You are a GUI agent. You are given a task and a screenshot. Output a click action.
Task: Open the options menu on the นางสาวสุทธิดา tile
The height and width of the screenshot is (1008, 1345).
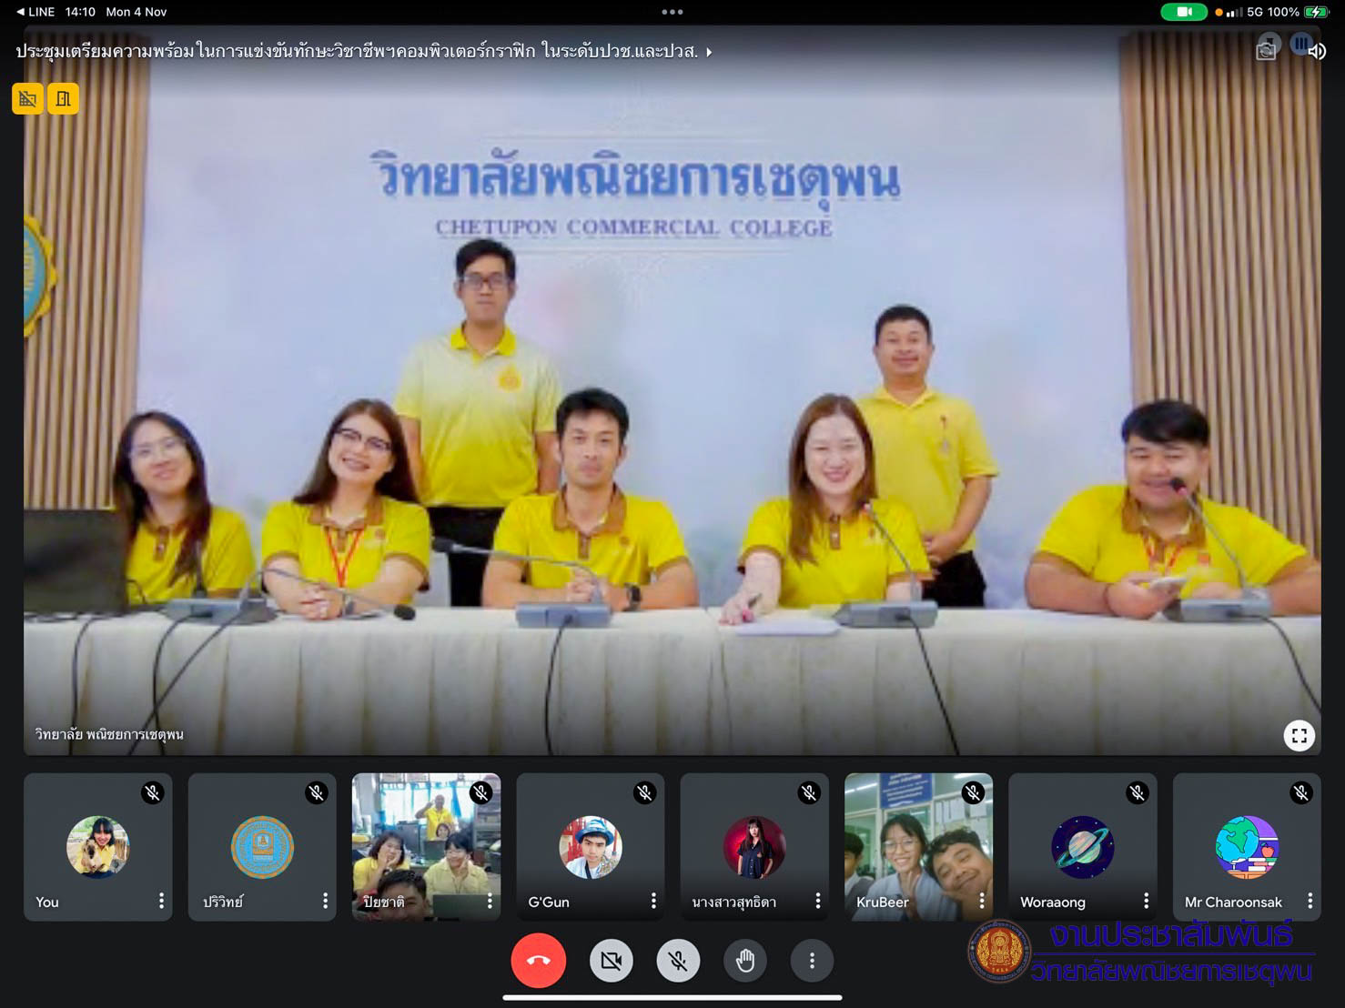click(817, 901)
